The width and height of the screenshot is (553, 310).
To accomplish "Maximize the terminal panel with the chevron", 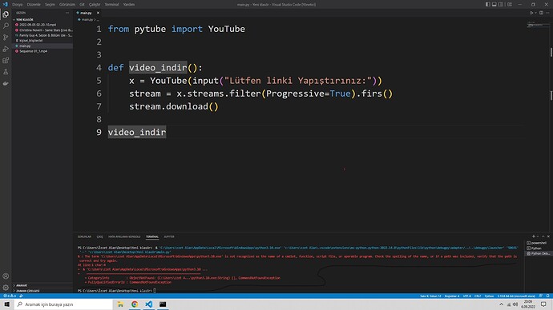I will point(543,236).
